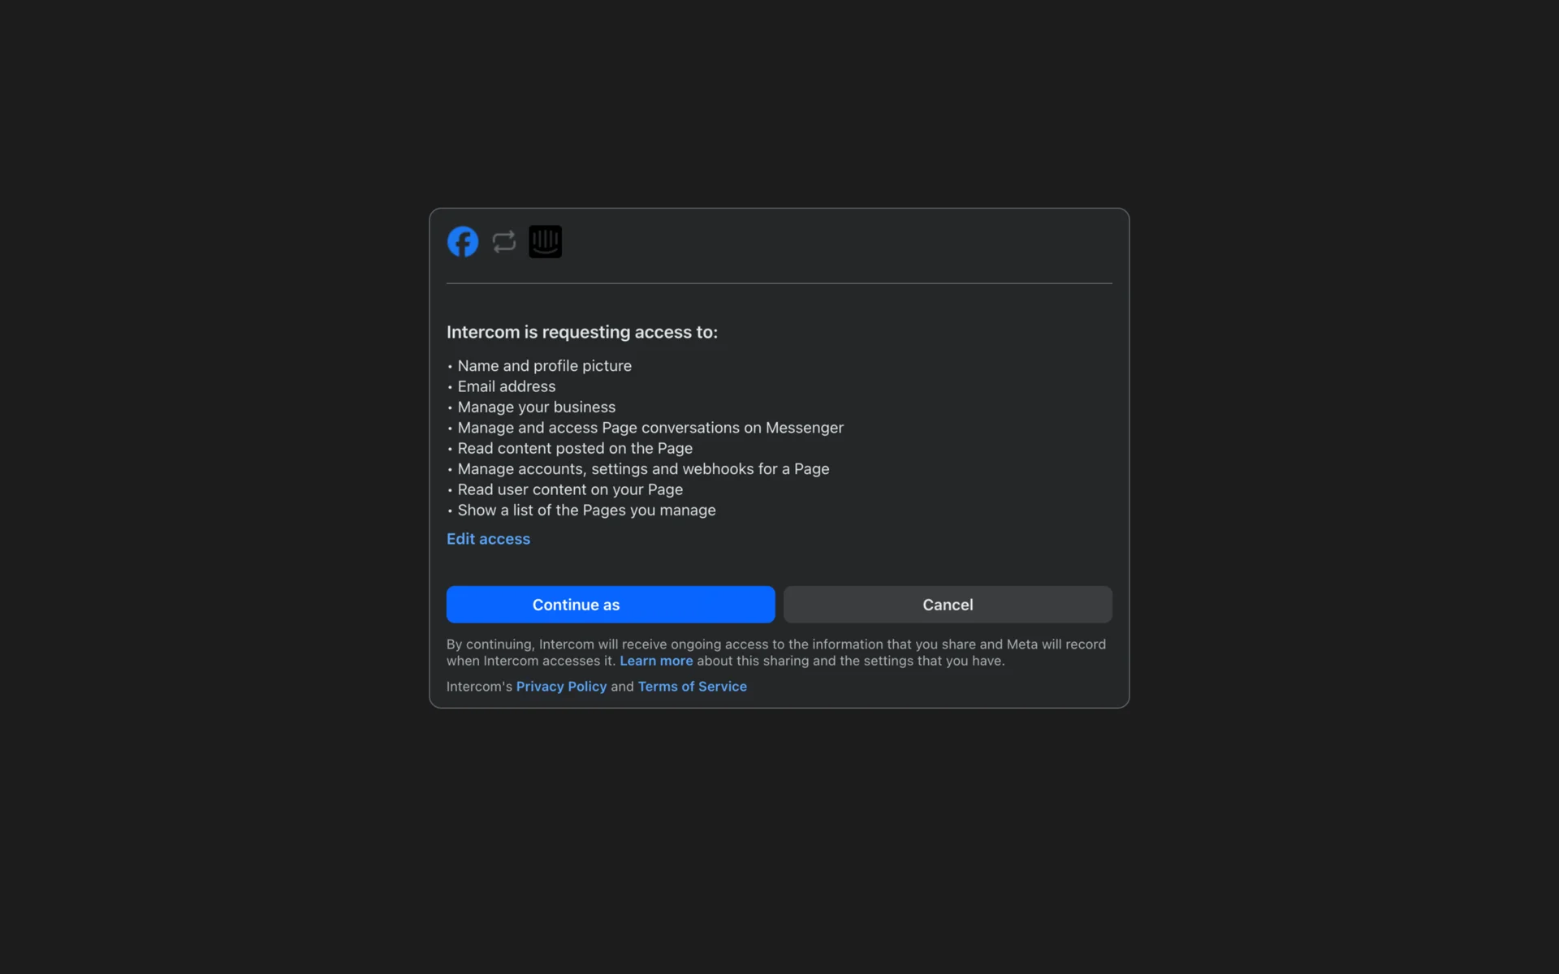The width and height of the screenshot is (1559, 974).
Task: Click the 'Intercom is requesting access to' heading
Action: 581,332
